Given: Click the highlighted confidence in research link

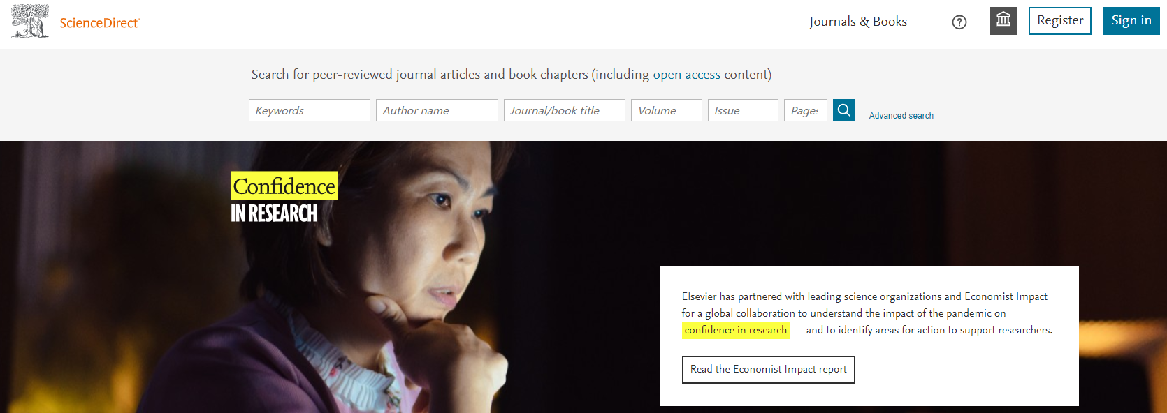Looking at the screenshot, I should [736, 330].
